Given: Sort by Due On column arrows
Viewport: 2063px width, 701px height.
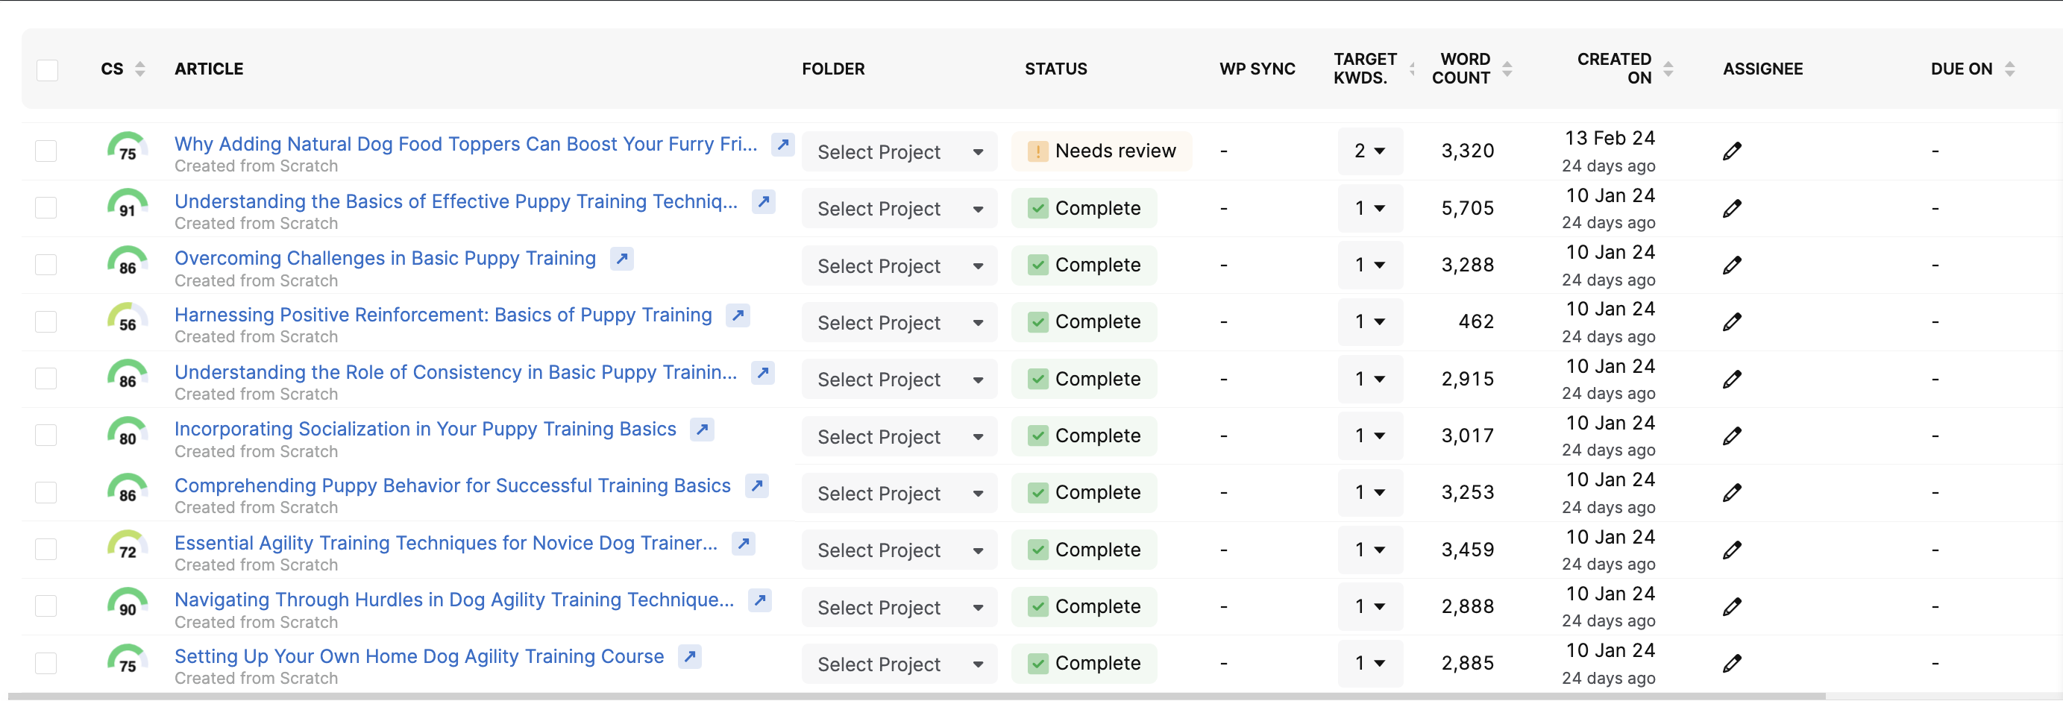Looking at the screenshot, I should [x=2009, y=69].
